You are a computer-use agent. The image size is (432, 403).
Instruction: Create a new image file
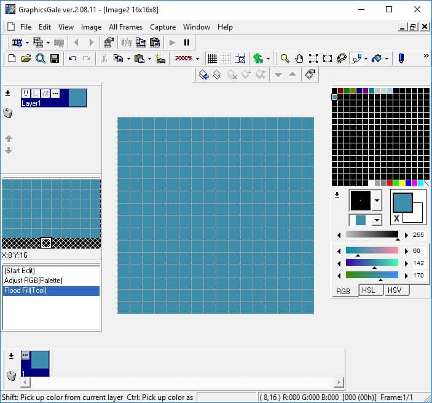[12, 58]
